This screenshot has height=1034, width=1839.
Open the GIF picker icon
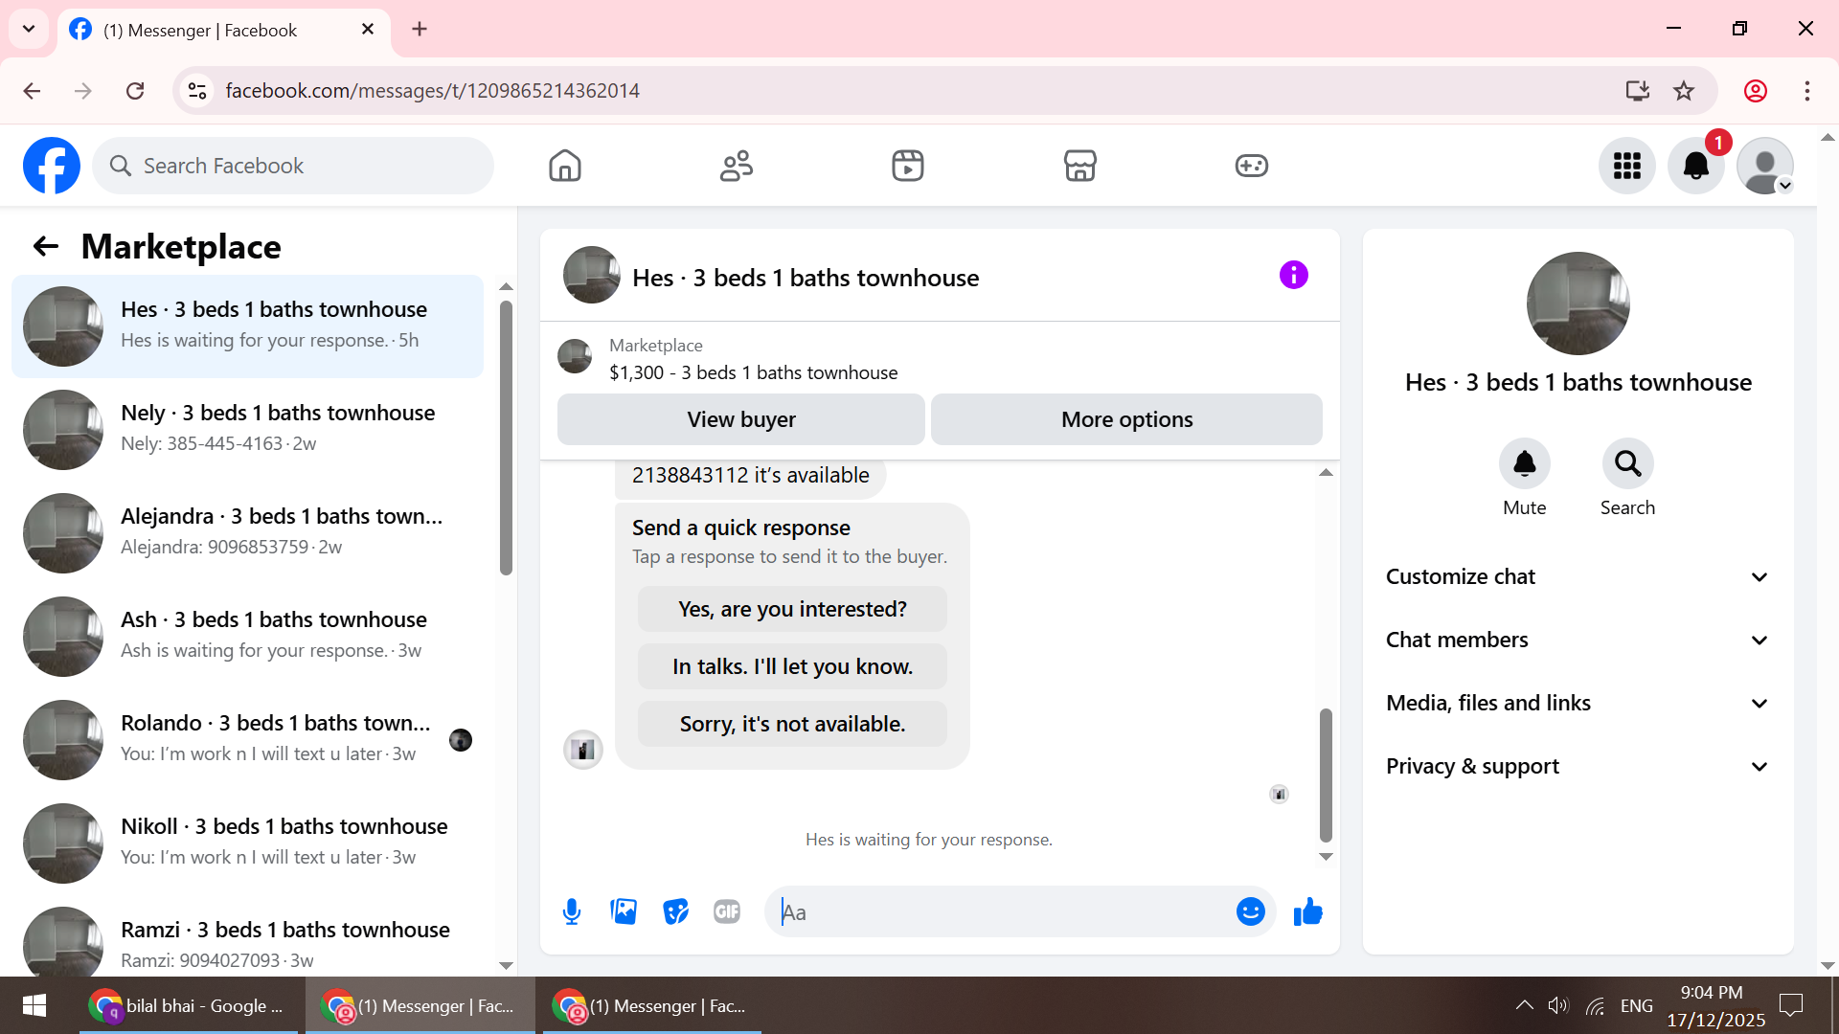click(x=727, y=911)
